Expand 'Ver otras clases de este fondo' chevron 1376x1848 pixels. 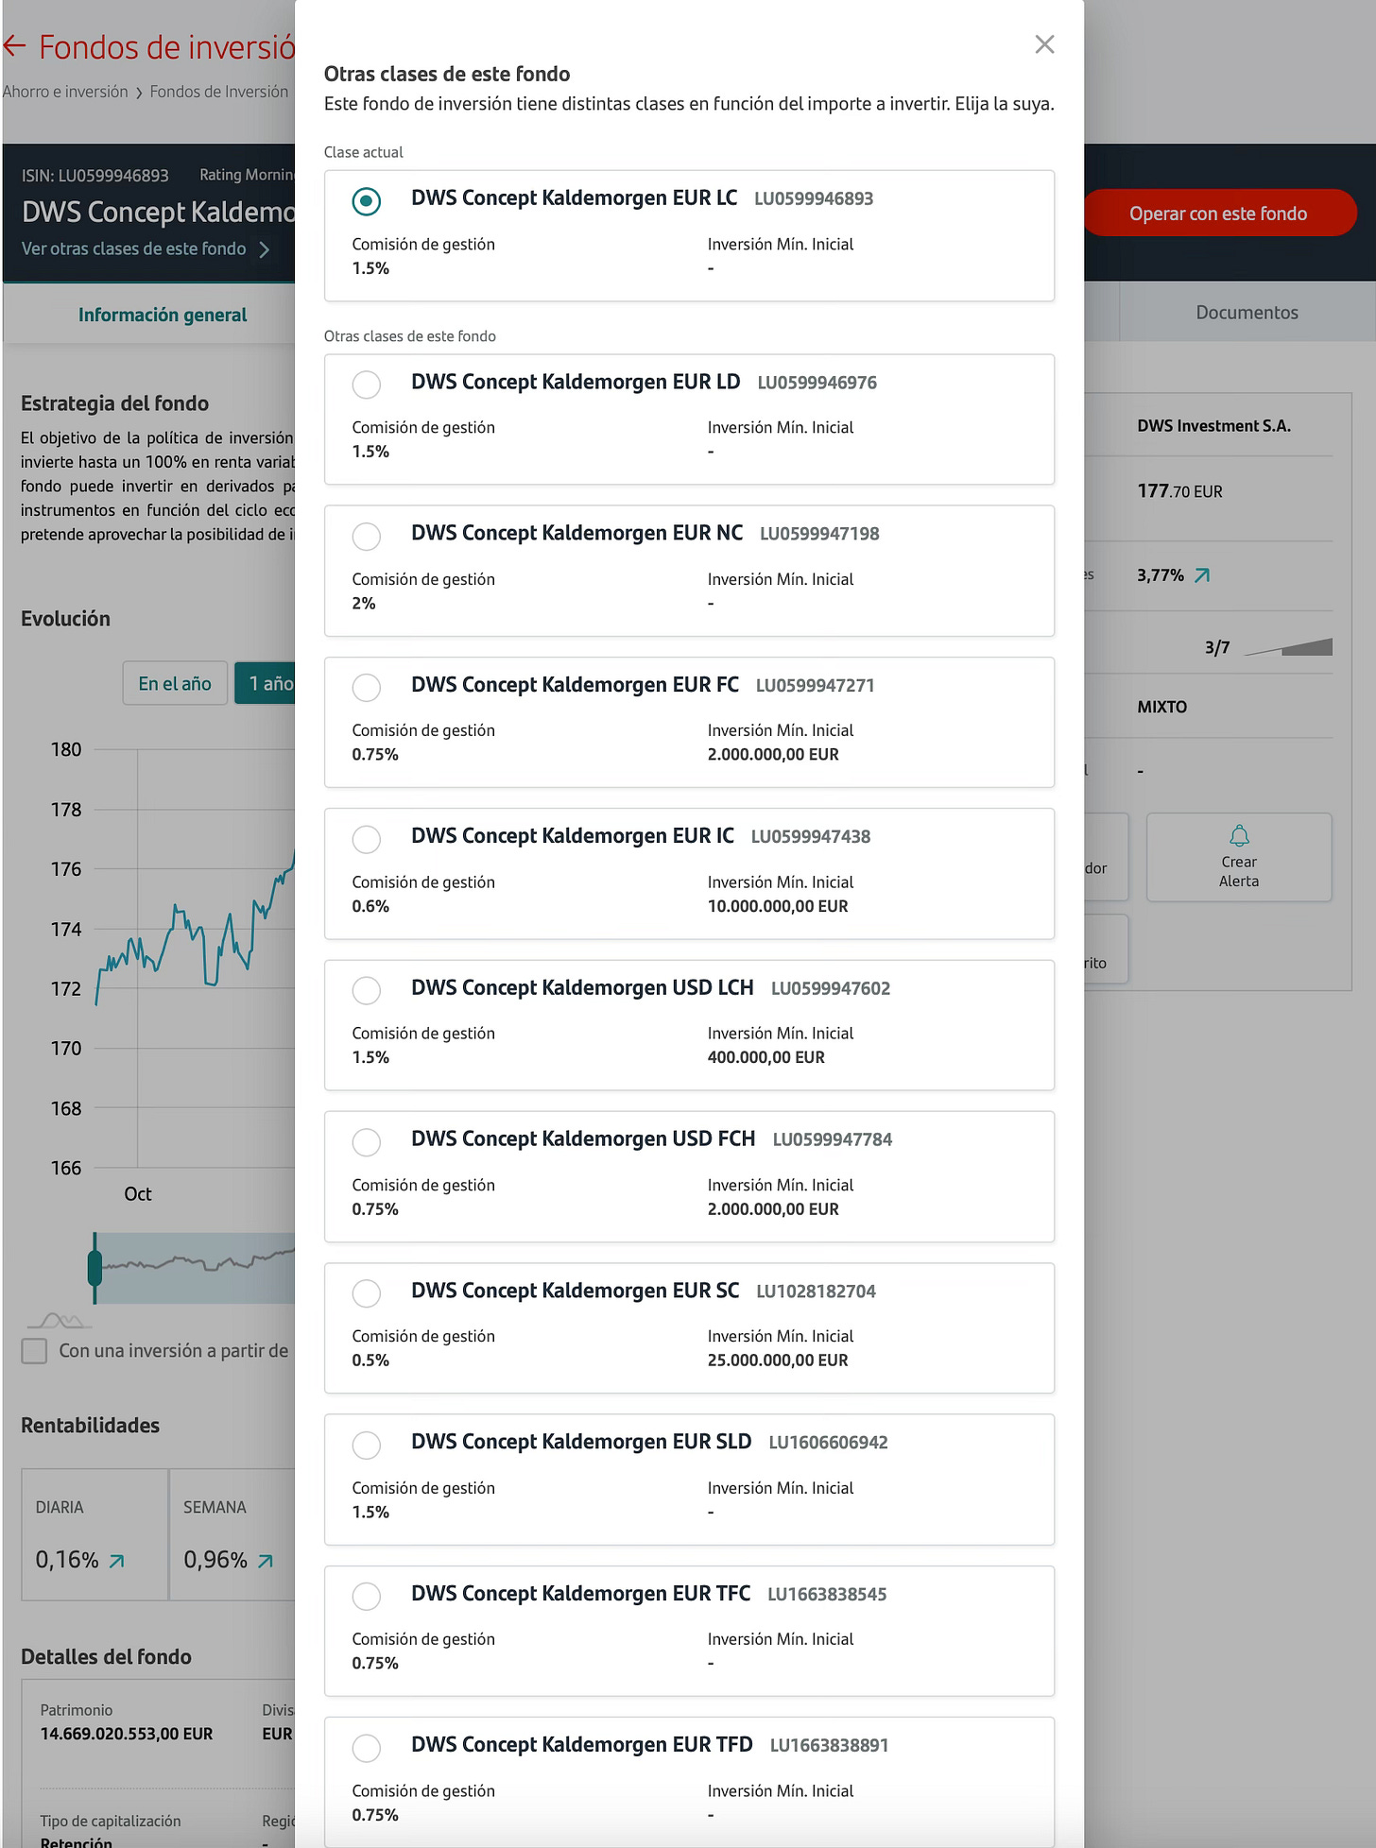[265, 249]
